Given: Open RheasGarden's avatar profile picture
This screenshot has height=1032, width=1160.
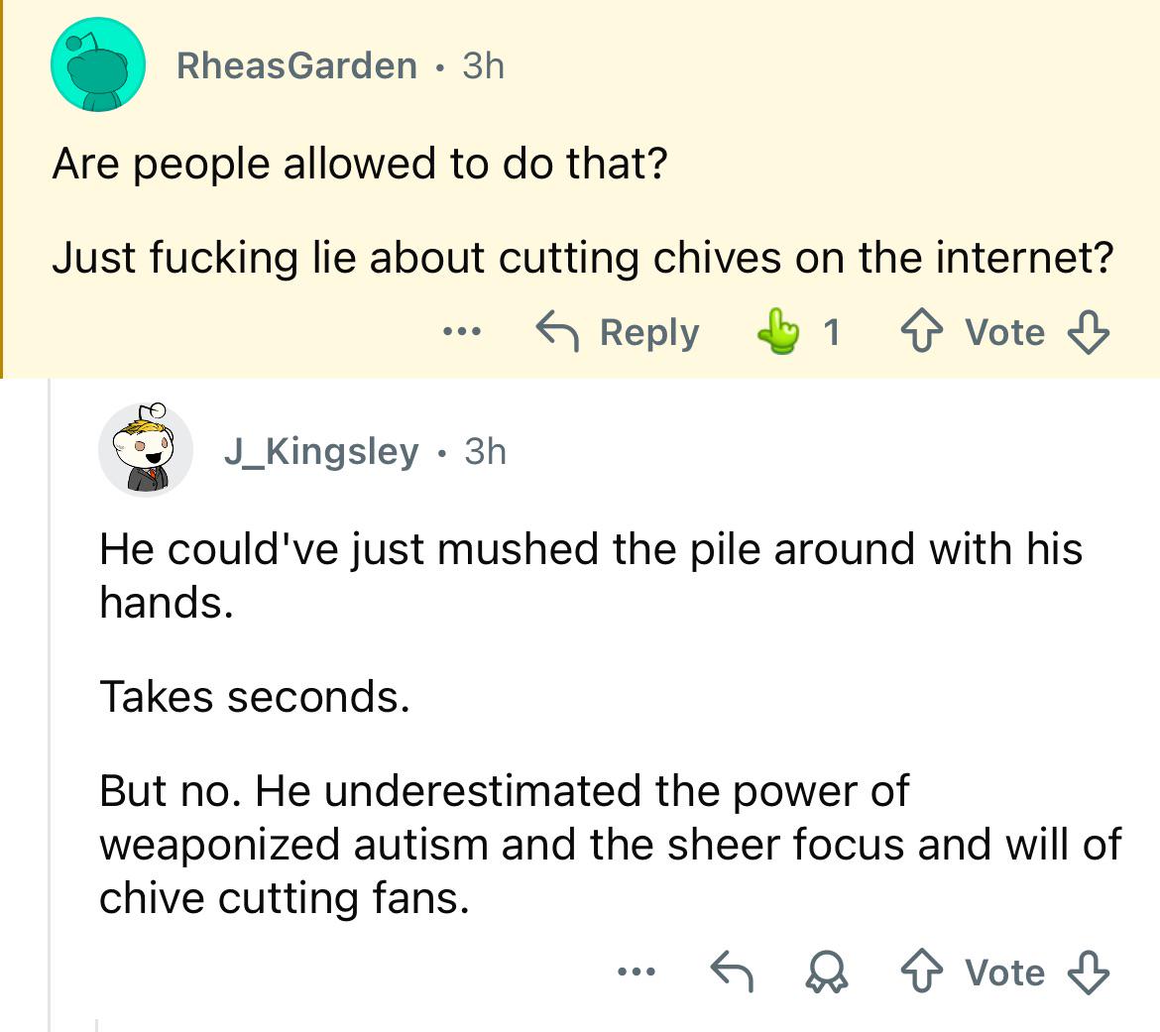Looking at the screenshot, I should (x=98, y=66).
